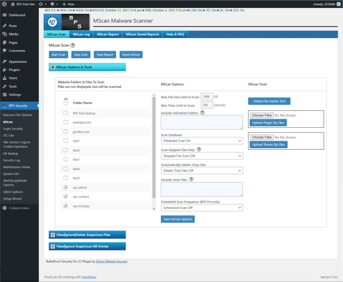Open the Help & FAQ tab
Viewport: 343px width, 282px height.
point(175,34)
